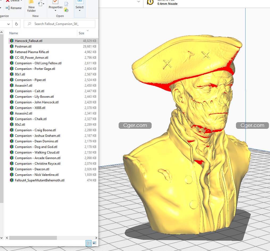Click the navigation pane scroll up arrow
270x251 pixels.
(x=2, y=32)
